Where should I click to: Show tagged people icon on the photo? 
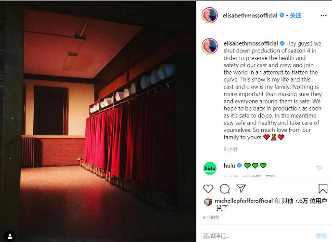click(10, 236)
